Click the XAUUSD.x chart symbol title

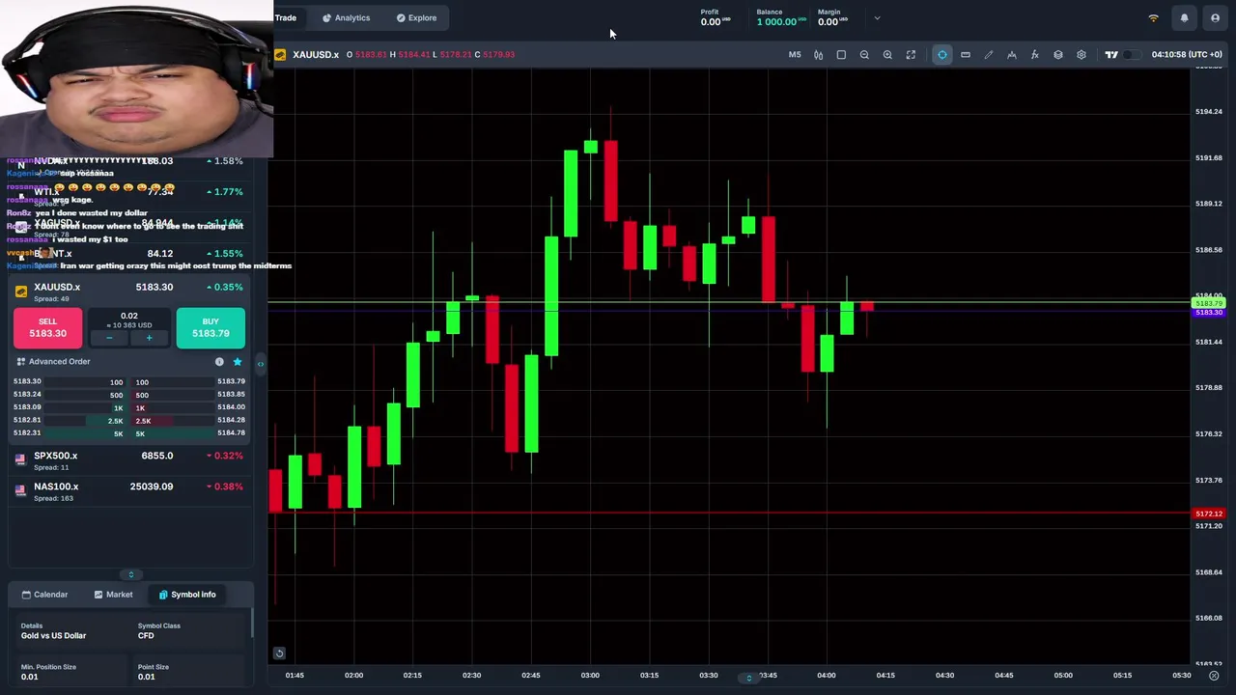pyautogui.click(x=316, y=55)
